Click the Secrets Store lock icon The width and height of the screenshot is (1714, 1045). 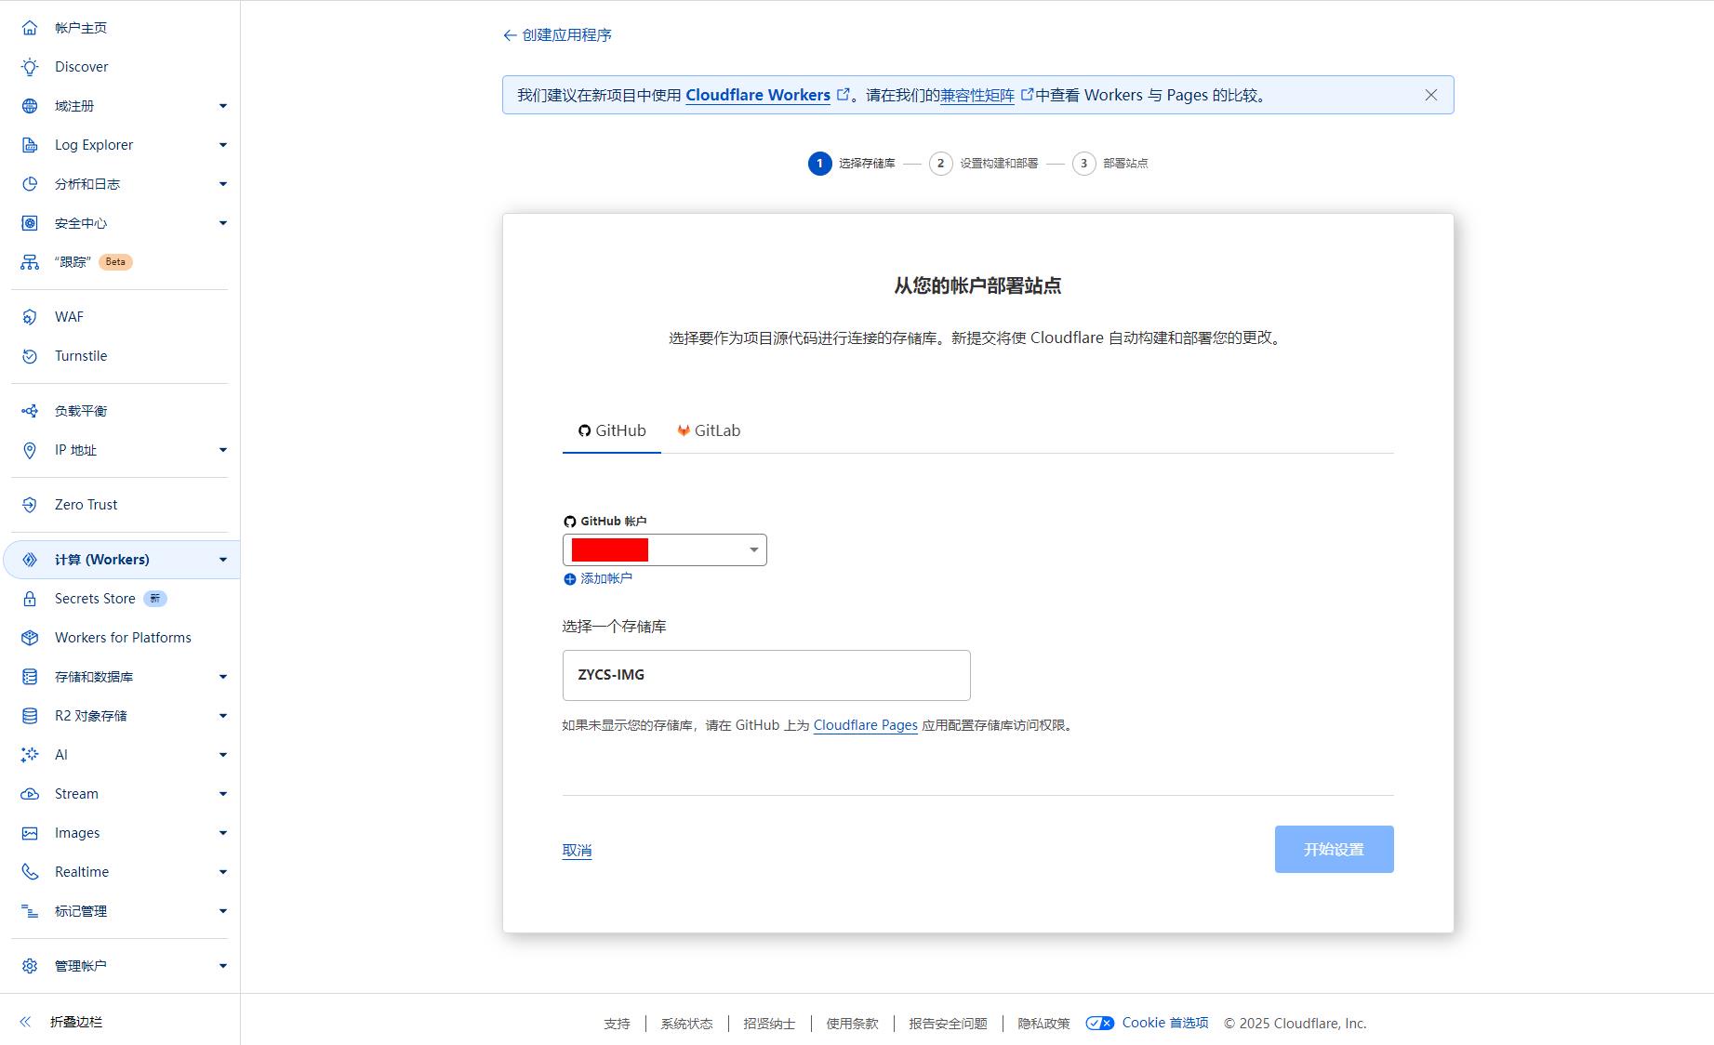pos(30,599)
